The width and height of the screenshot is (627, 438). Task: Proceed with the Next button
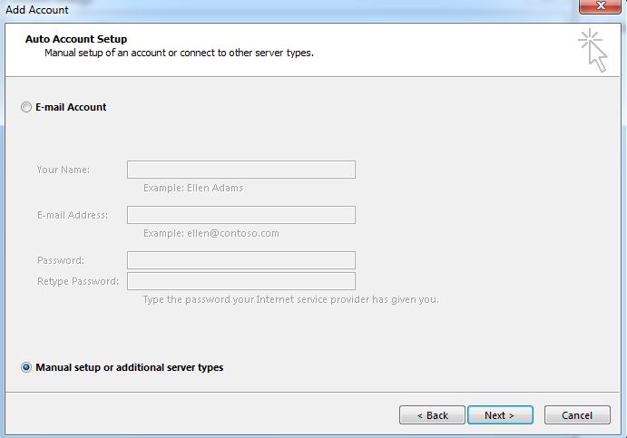500,415
